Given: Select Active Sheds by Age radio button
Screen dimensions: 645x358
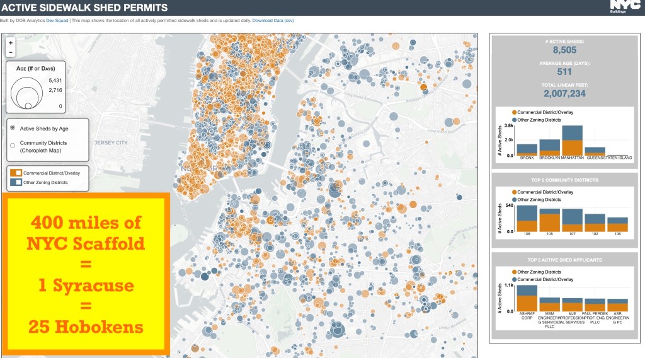Looking at the screenshot, I should click(x=14, y=128).
